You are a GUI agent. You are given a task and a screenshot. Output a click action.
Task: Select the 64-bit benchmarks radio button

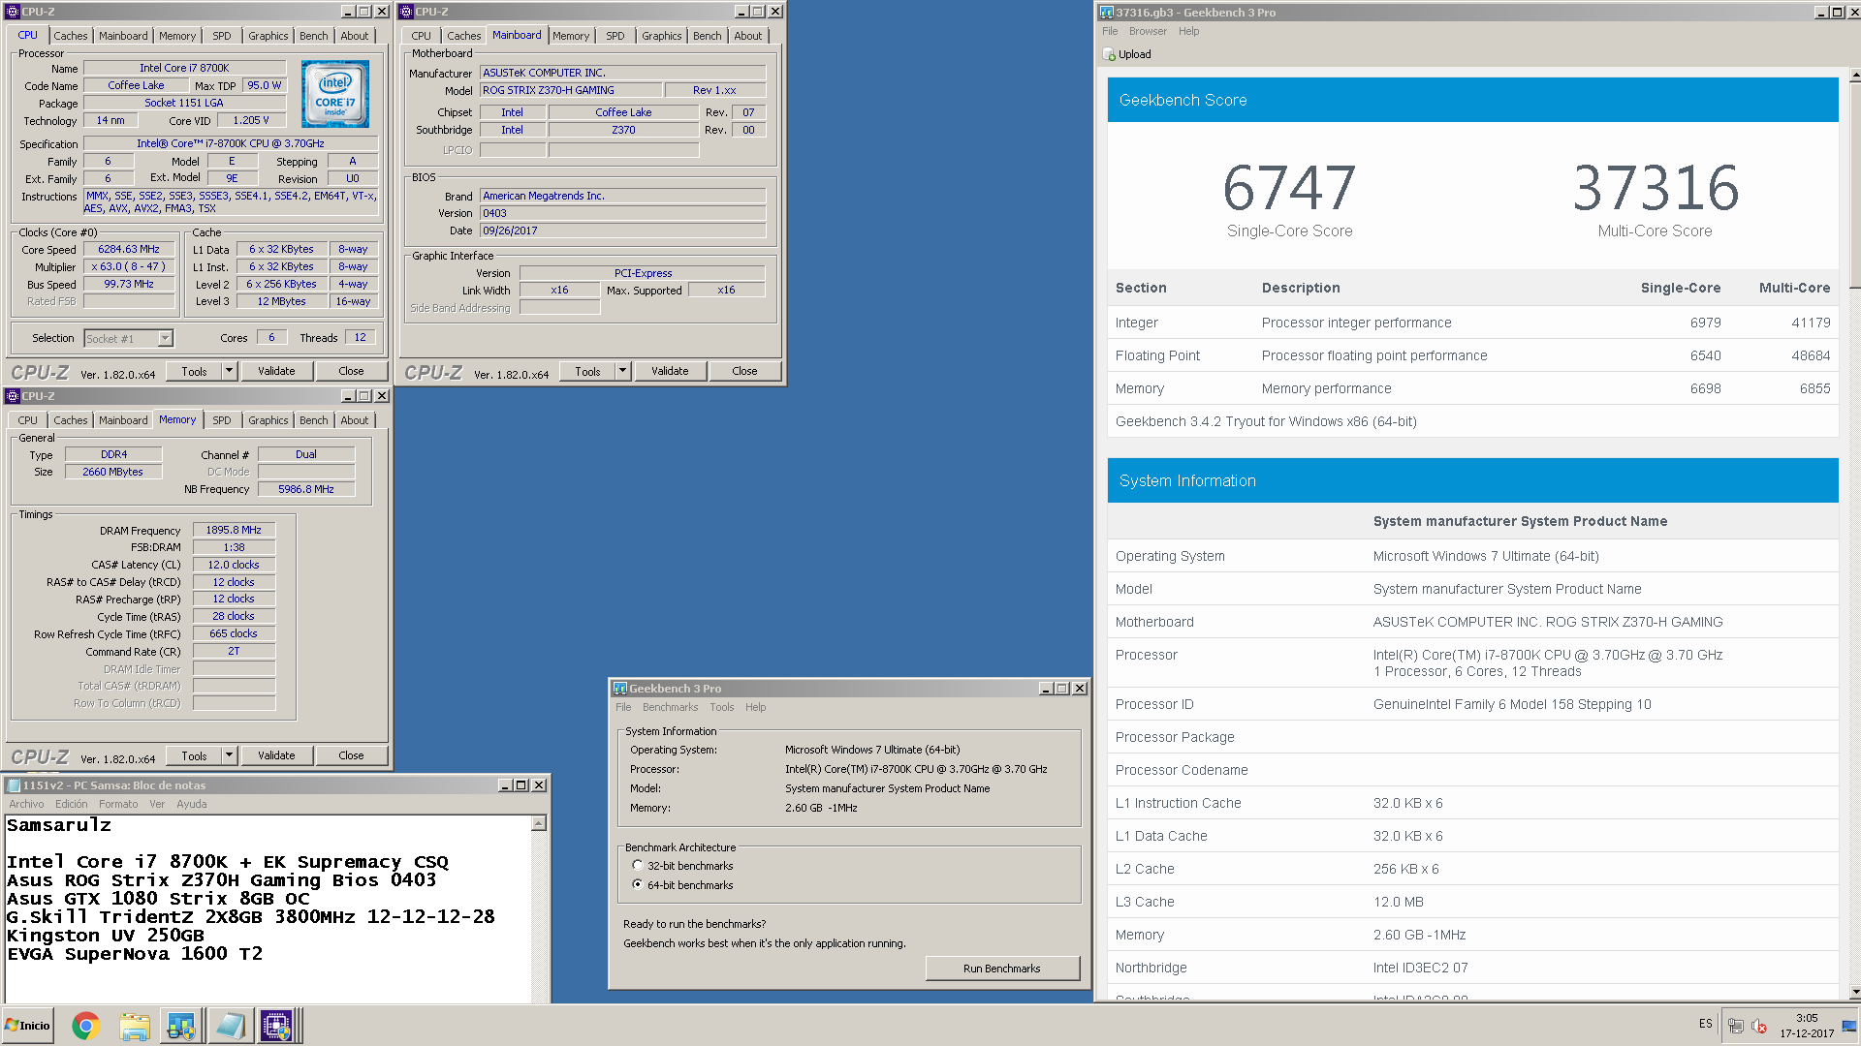click(x=637, y=884)
